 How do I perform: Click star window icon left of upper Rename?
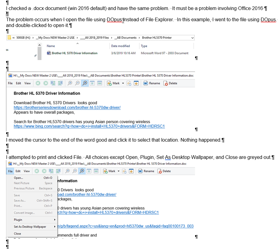point(136,83)
